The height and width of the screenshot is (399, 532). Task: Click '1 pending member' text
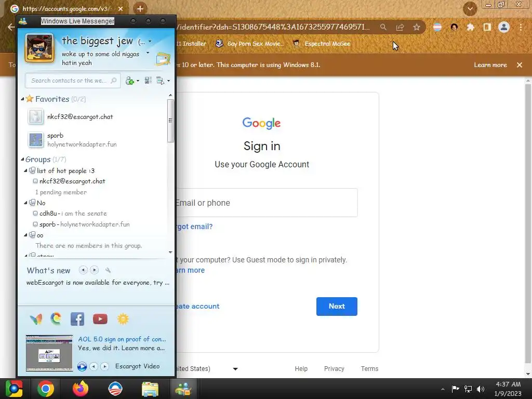[x=61, y=192]
